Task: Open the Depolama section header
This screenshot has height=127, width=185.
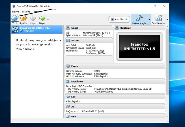Action: point(115,82)
